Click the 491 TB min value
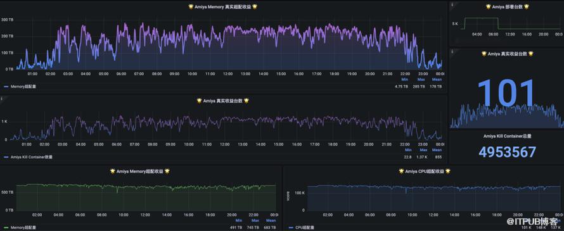The image size is (564, 231). tap(236, 227)
